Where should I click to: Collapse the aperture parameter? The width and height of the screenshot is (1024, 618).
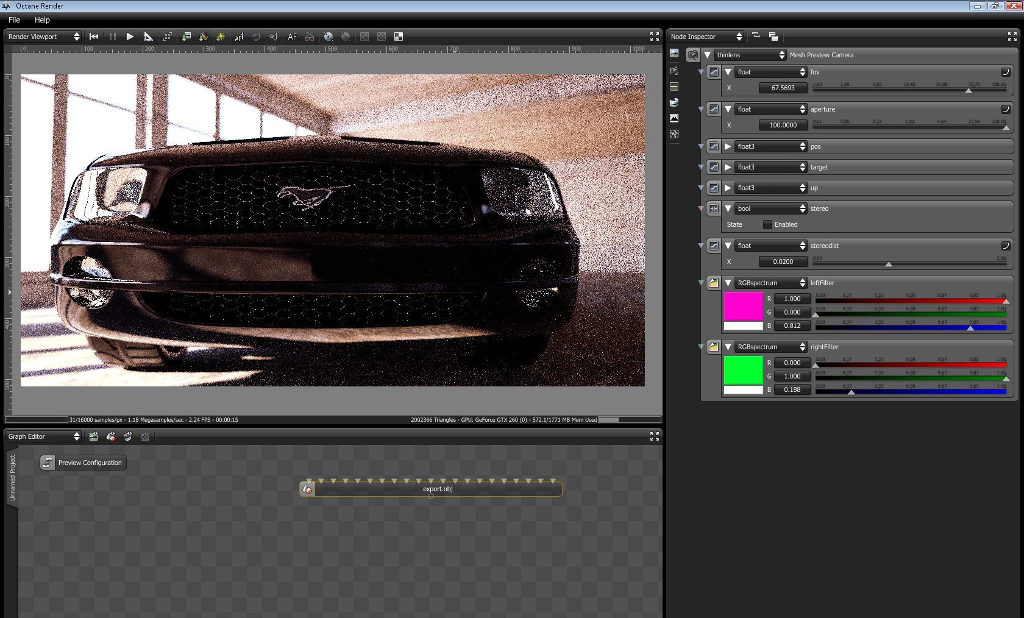coord(728,109)
